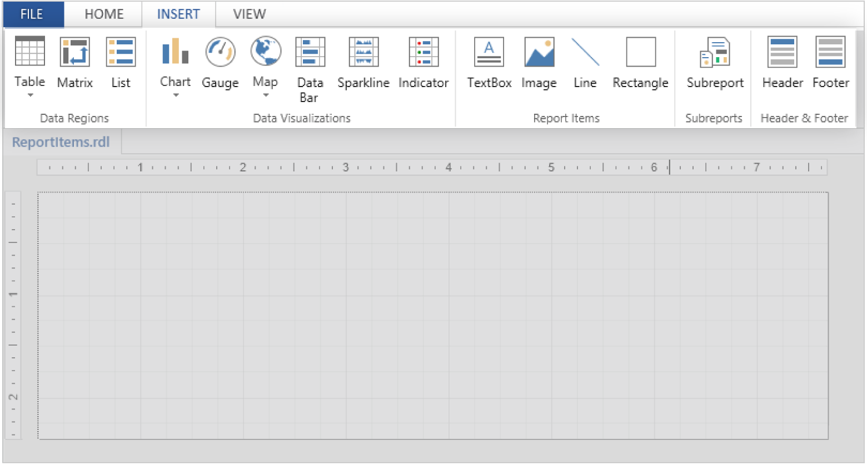Insert a Matrix data region
Viewport: 867px width, 466px height.
point(75,62)
